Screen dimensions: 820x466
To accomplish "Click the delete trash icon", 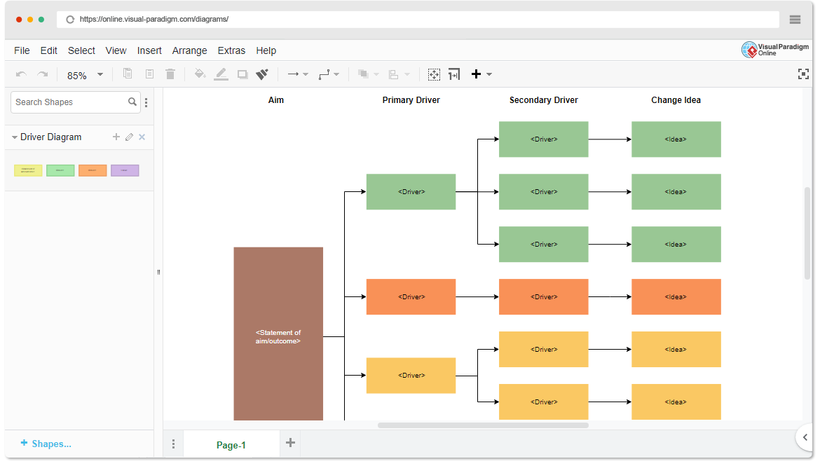I will [170, 74].
